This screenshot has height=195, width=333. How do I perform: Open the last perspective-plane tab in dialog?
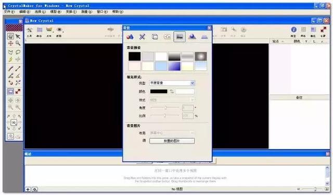204,37
